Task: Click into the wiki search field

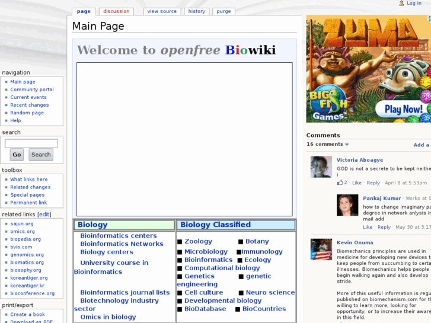Action: click(31, 143)
